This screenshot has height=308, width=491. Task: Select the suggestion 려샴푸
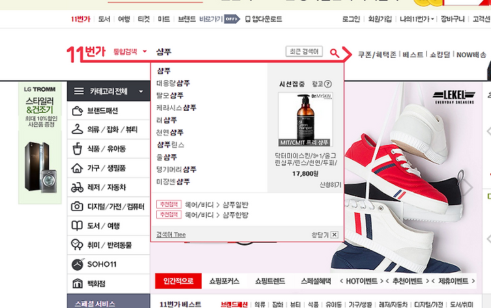point(166,120)
